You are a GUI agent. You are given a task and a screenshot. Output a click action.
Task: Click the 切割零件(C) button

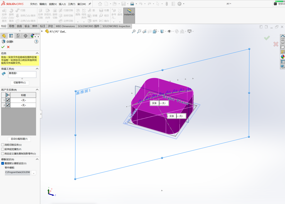pyautogui.click(x=20, y=83)
